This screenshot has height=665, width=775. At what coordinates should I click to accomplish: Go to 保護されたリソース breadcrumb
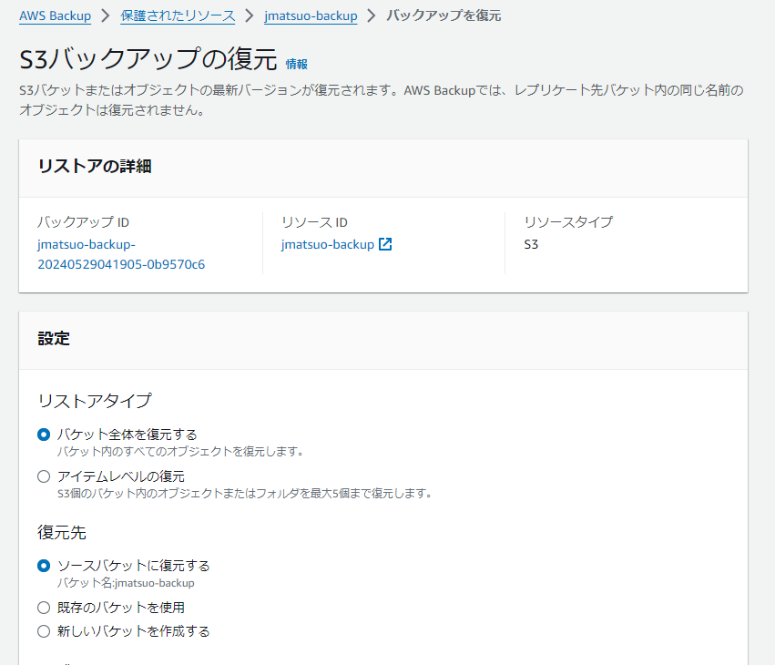click(x=178, y=15)
